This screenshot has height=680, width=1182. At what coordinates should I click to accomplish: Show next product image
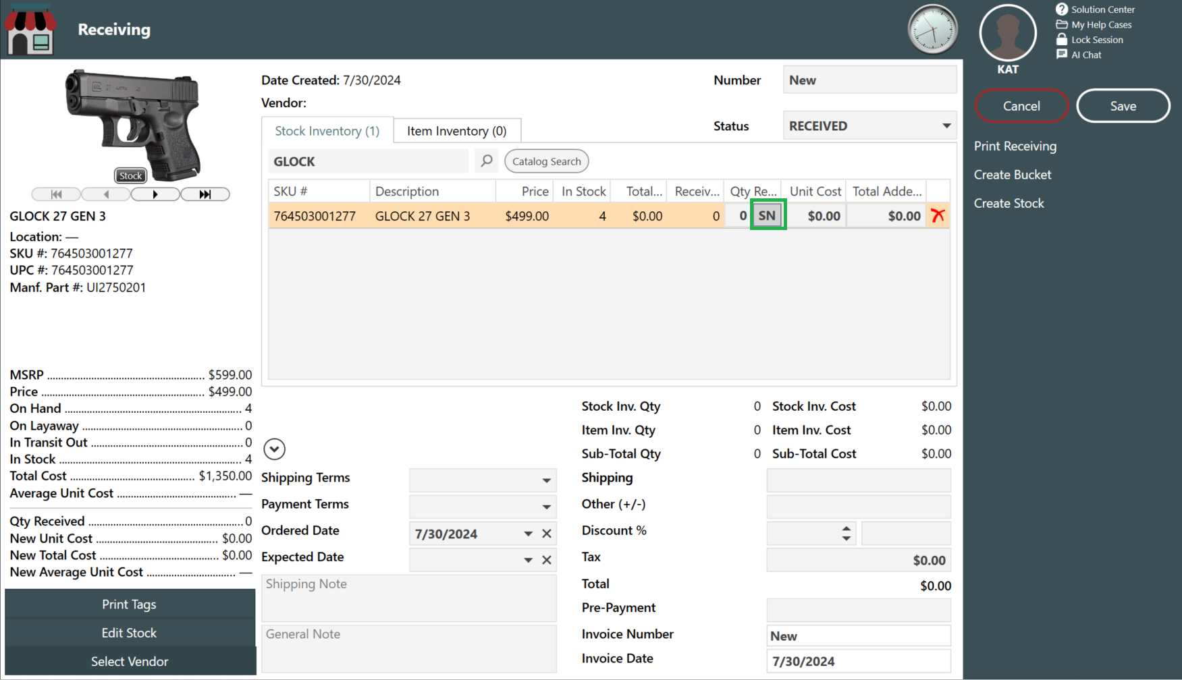click(x=155, y=194)
